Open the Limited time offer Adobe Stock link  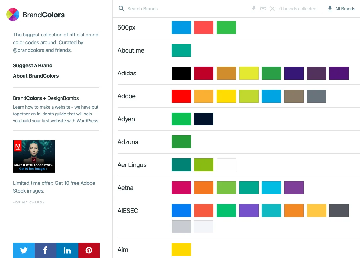click(x=54, y=187)
